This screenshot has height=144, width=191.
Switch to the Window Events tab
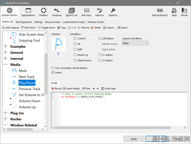pyautogui.click(x=95, y=22)
